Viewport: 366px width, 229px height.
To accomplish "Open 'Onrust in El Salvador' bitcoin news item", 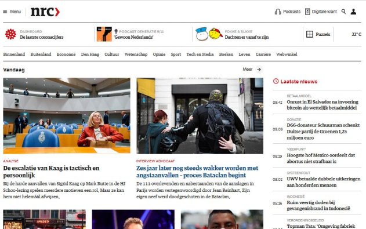I will point(322,105).
